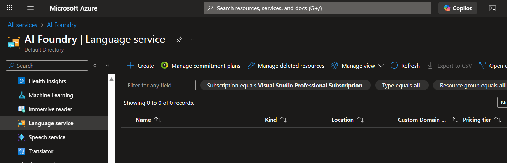Open Manage commitment plans
This screenshot has width=507, height=163.
(x=201, y=66)
